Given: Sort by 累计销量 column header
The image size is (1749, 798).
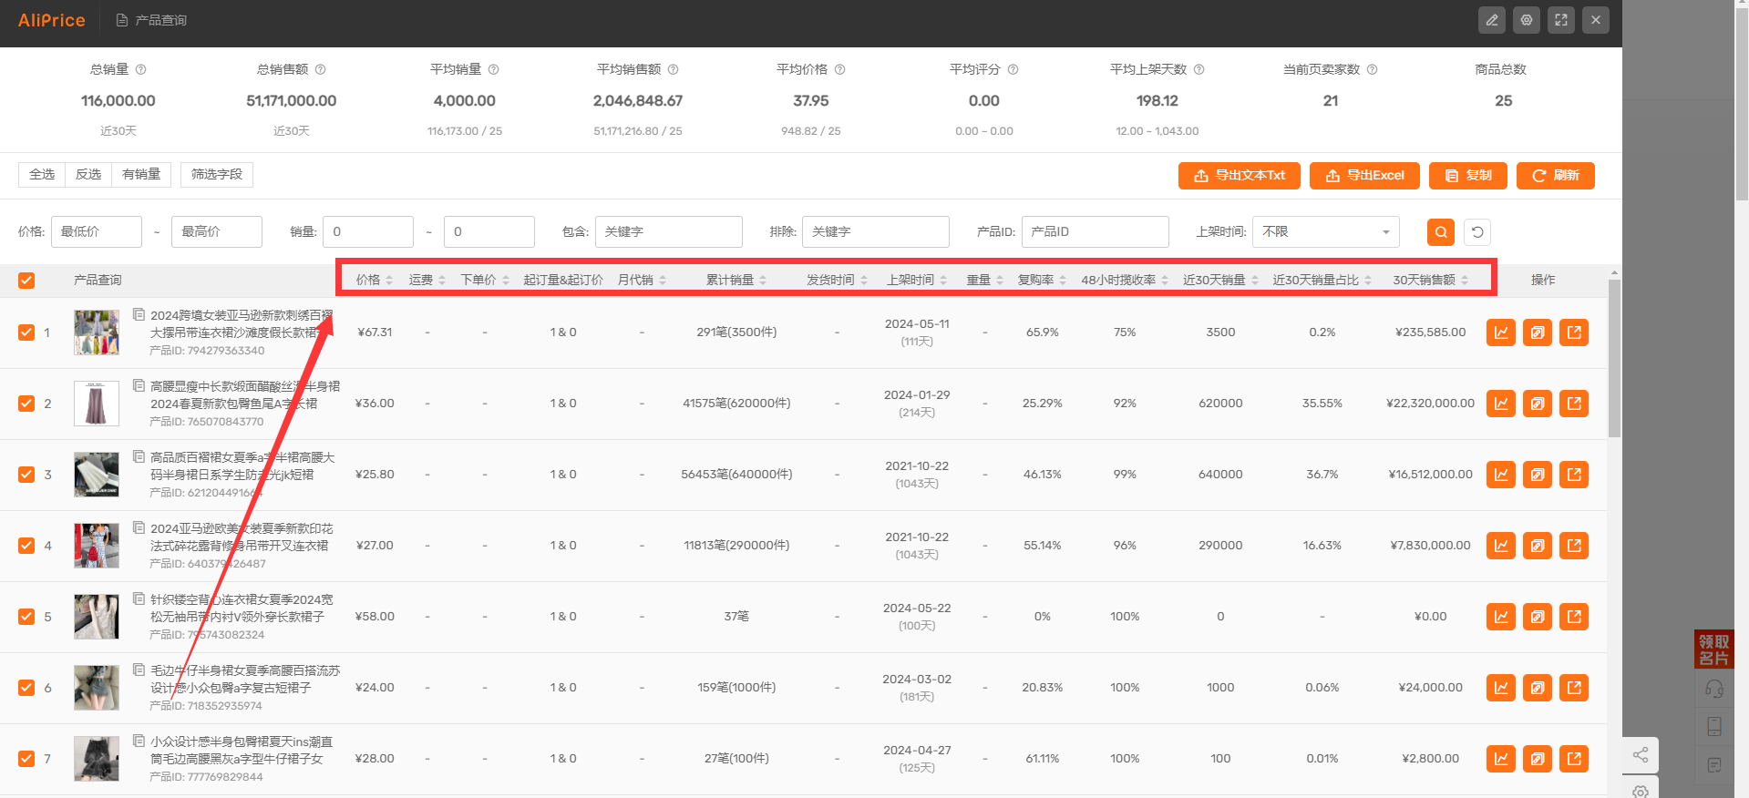Looking at the screenshot, I should point(736,280).
